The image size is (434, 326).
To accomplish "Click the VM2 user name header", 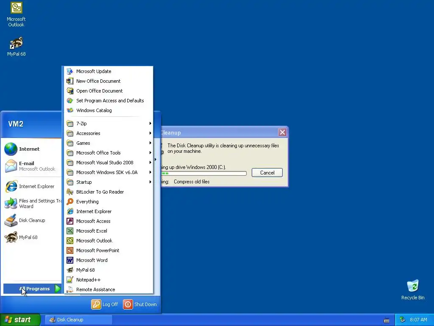I will pyautogui.click(x=16, y=124).
